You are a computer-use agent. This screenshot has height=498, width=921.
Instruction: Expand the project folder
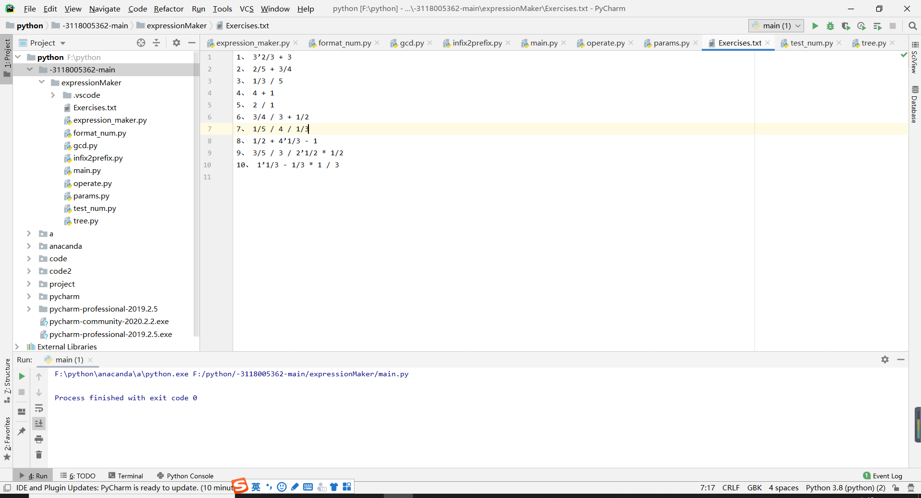coord(29,284)
